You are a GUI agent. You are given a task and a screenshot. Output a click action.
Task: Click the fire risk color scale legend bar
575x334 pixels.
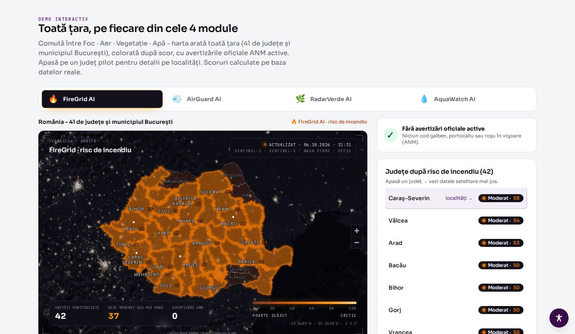pyautogui.click(x=305, y=303)
